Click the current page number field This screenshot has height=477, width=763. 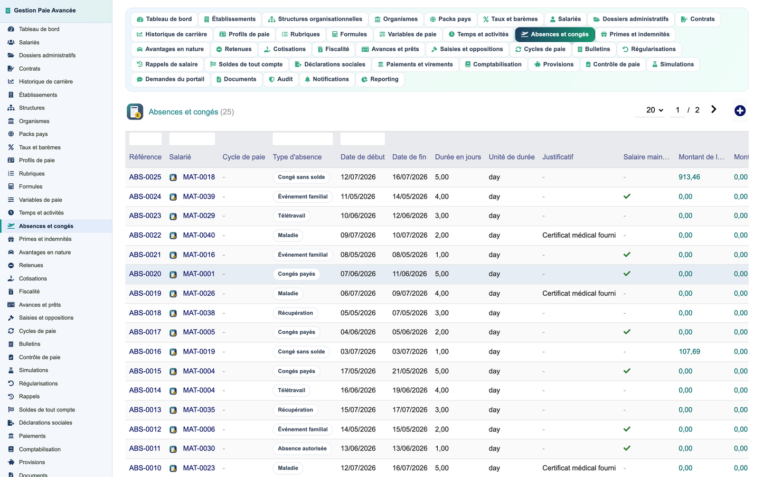pyautogui.click(x=677, y=110)
